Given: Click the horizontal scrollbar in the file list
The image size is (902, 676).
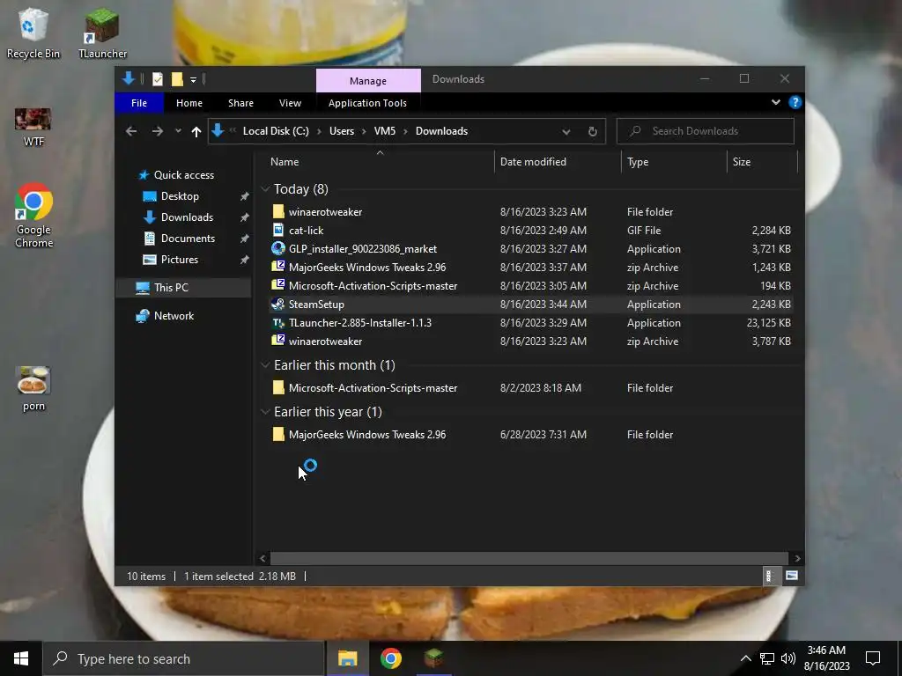Looking at the screenshot, I should click(x=529, y=558).
